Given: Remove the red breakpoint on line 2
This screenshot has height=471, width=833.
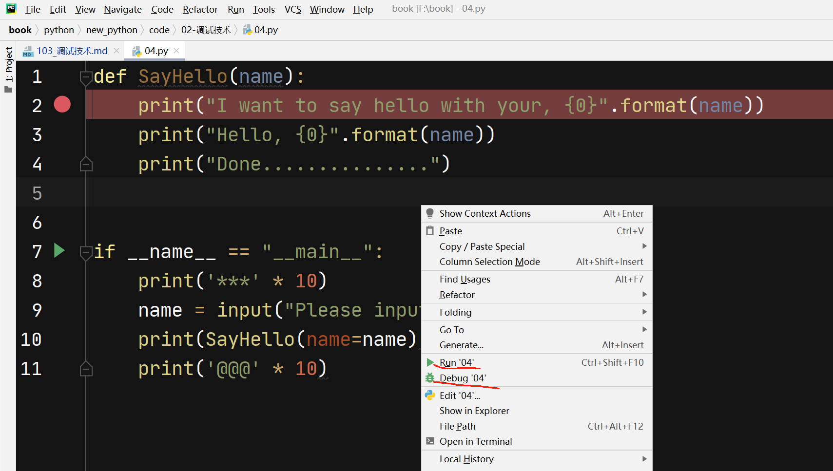Looking at the screenshot, I should 62,105.
